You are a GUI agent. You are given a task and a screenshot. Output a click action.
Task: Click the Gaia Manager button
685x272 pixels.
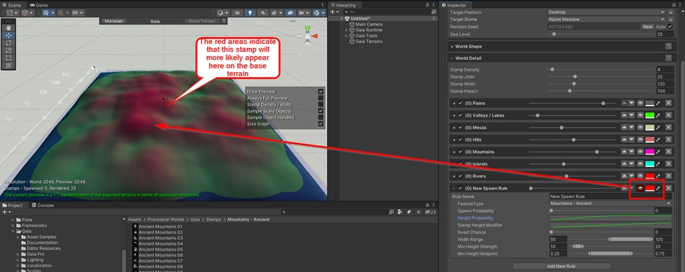pyautogui.click(x=114, y=20)
